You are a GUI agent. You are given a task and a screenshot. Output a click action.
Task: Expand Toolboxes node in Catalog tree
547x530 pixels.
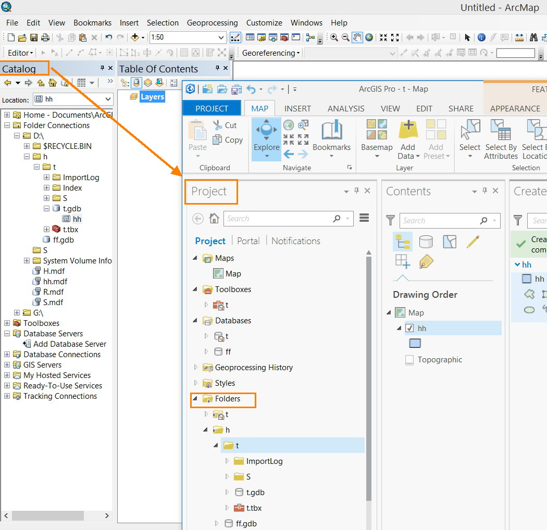7,323
